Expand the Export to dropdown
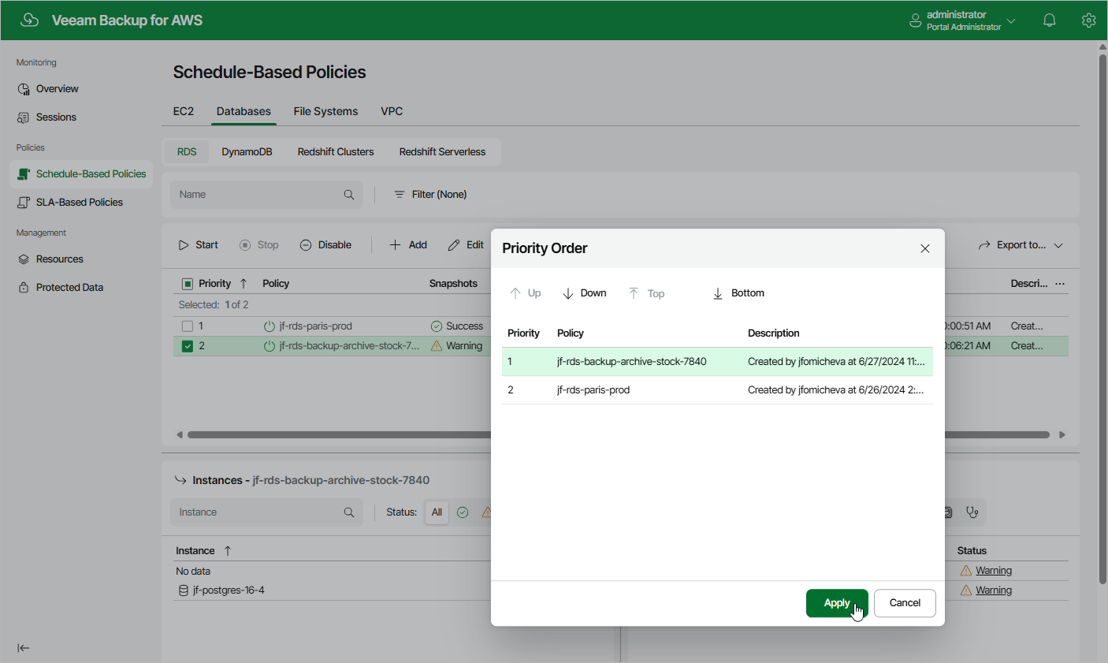Image resolution: width=1108 pixels, height=663 pixels. pos(1021,245)
